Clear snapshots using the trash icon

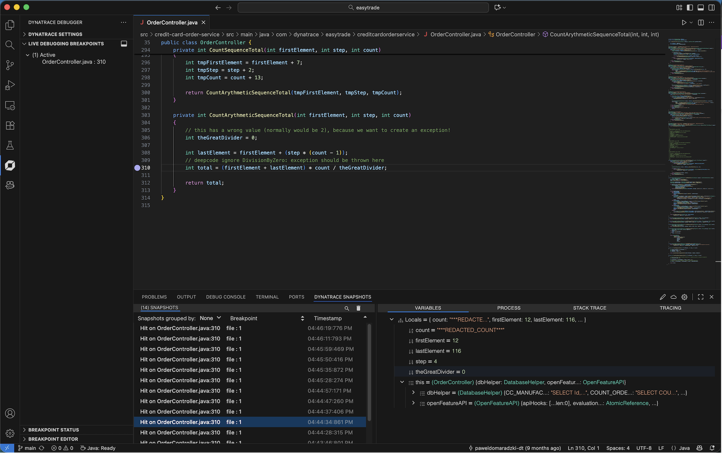358,308
